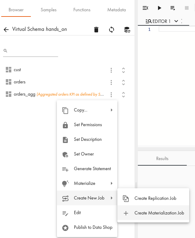Click the back arrow beside Virtual Schema

[x=6, y=30]
